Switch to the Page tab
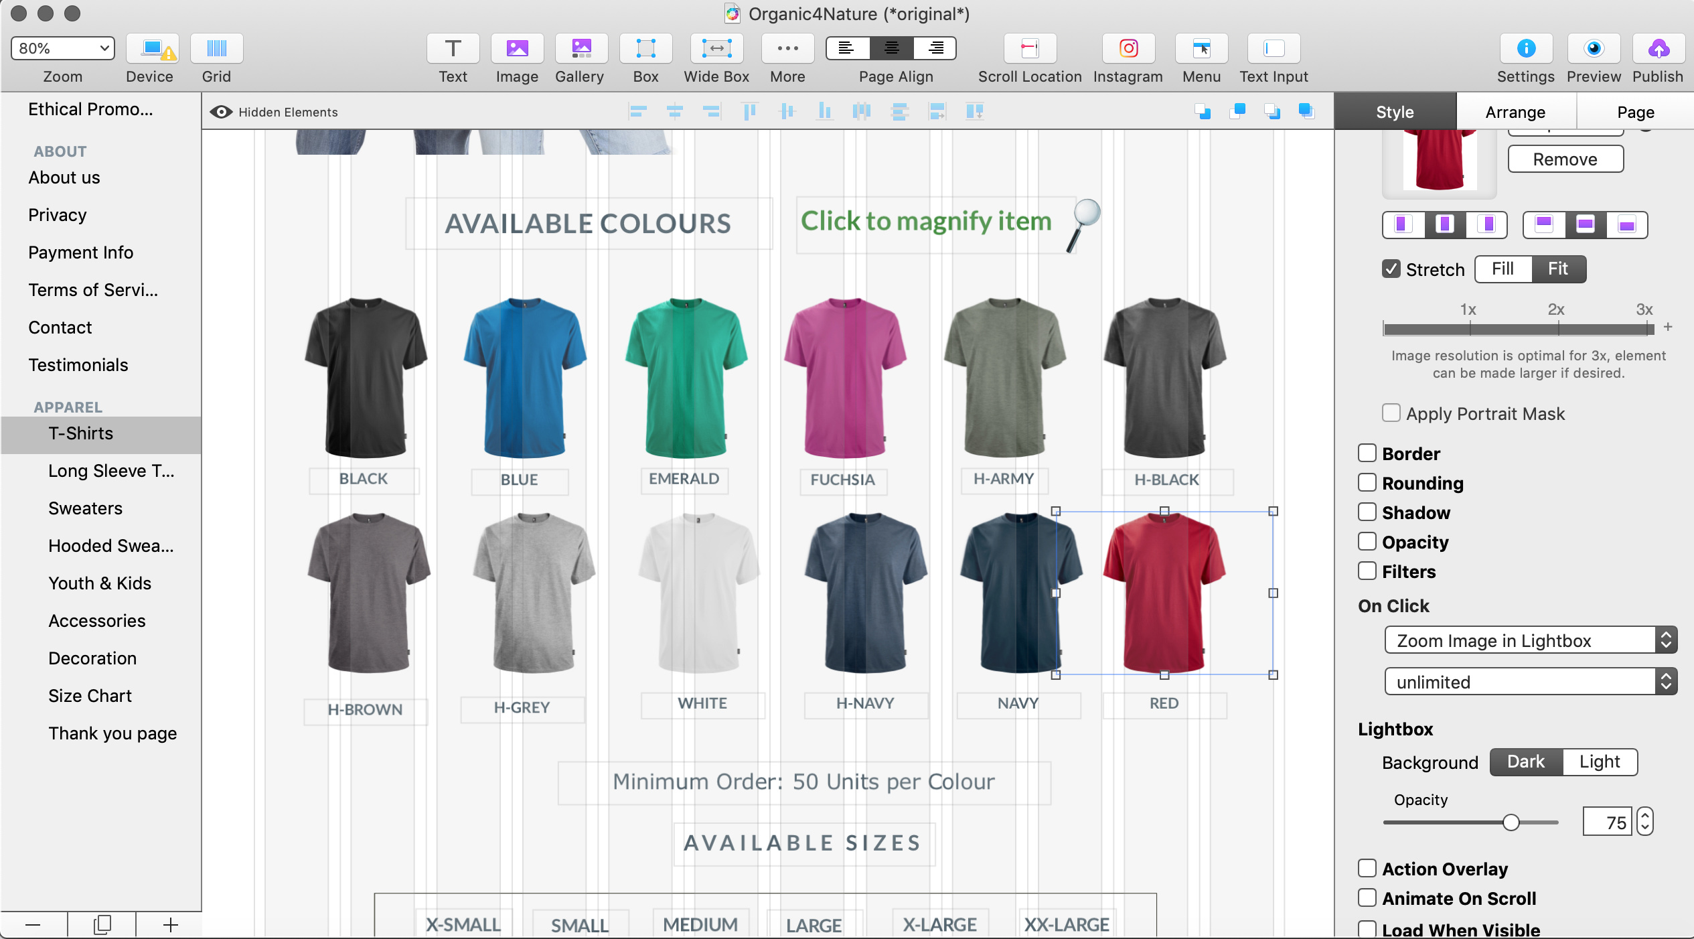 [1635, 112]
